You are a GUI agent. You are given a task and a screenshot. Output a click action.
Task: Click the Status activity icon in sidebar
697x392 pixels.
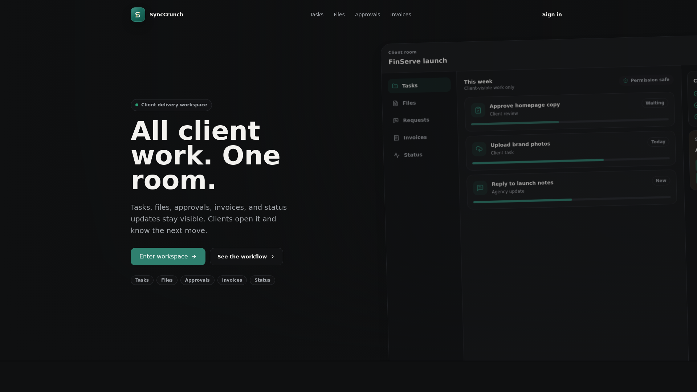[x=397, y=155]
